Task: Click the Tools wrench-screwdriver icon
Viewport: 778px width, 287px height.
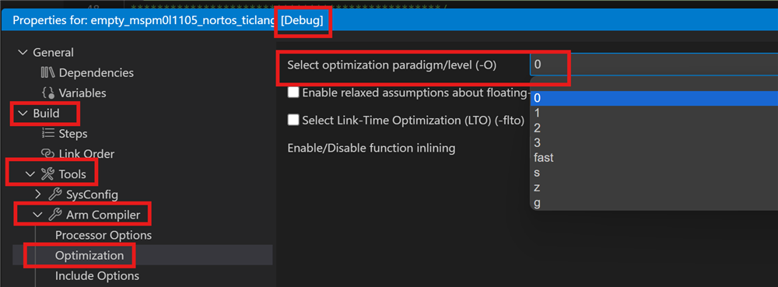Action: tap(47, 174)
